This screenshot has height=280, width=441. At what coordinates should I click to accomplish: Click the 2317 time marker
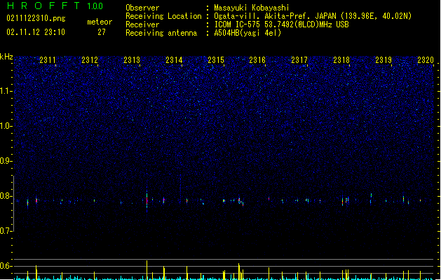click(x=299, y=60)
